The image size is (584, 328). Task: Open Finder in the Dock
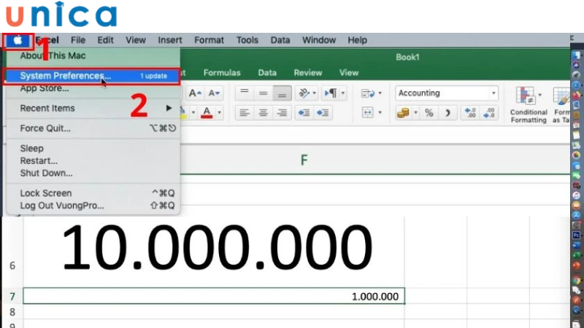[576, 56]
